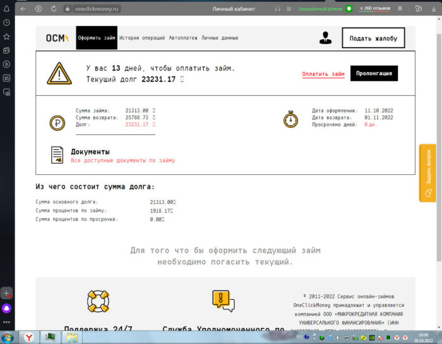Go to Личные данные tab
Image resolution: width=442 pixels, height=344 pixels.
(x=220, y=38)
